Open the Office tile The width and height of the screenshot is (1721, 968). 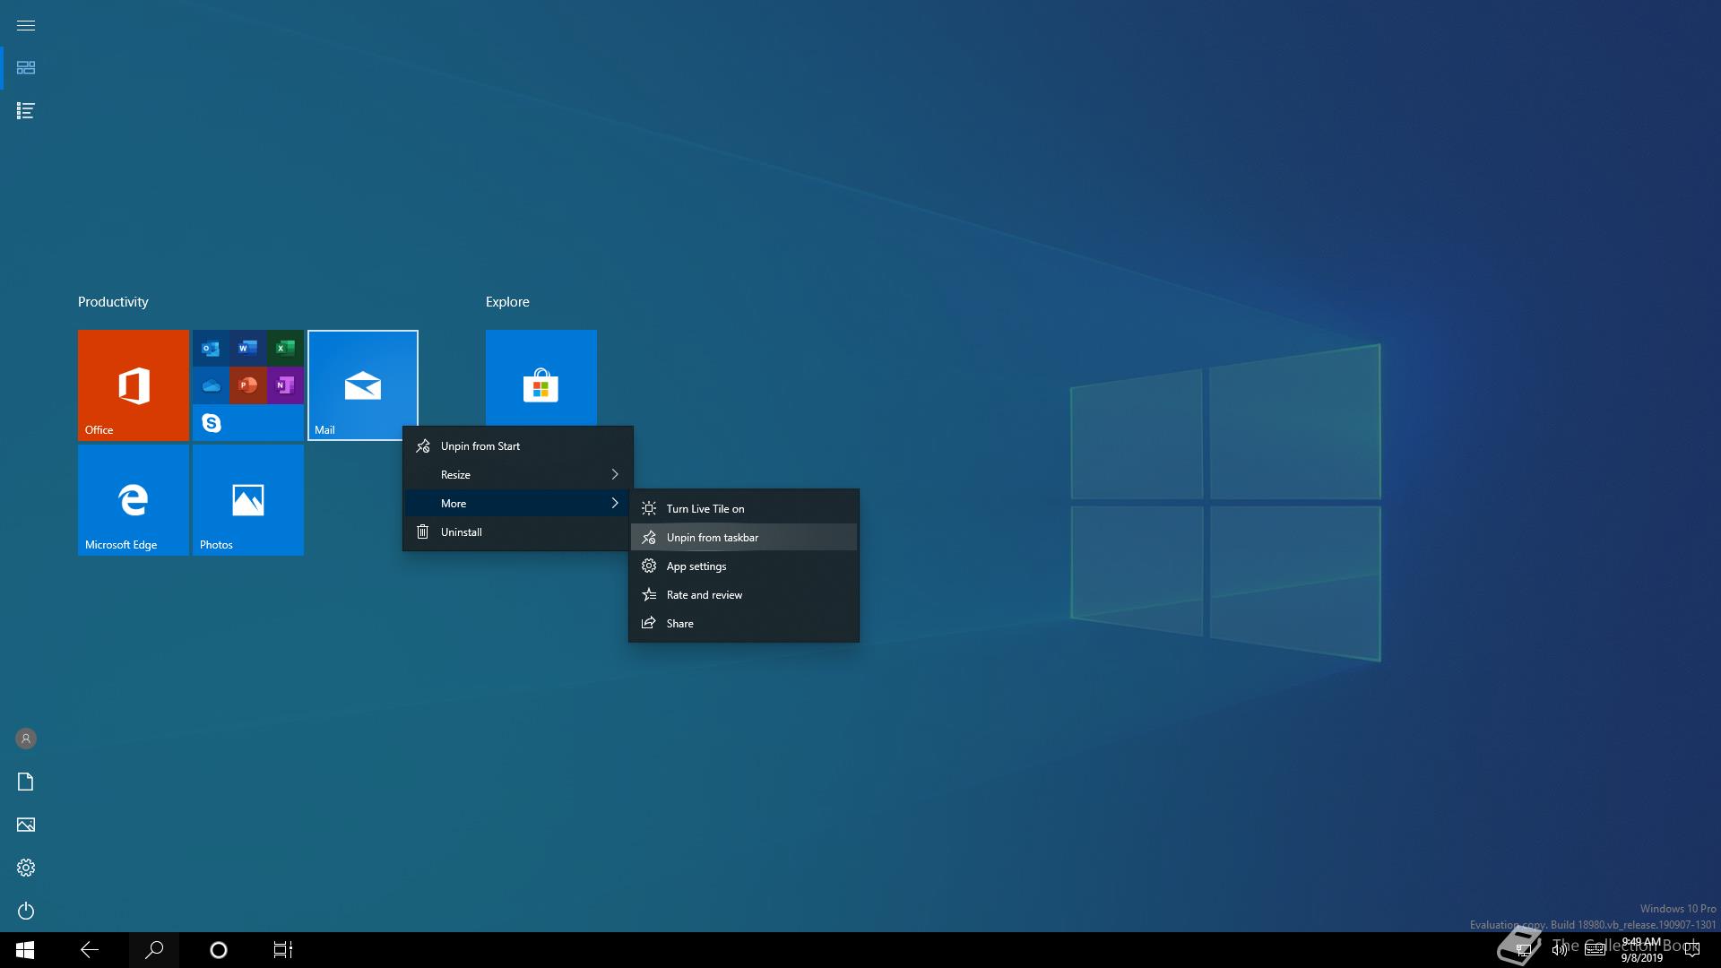[x=133, y=385]
